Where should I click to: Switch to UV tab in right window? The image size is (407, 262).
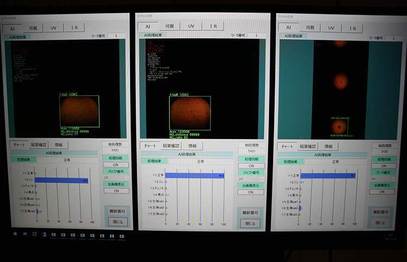click(331, 28)
